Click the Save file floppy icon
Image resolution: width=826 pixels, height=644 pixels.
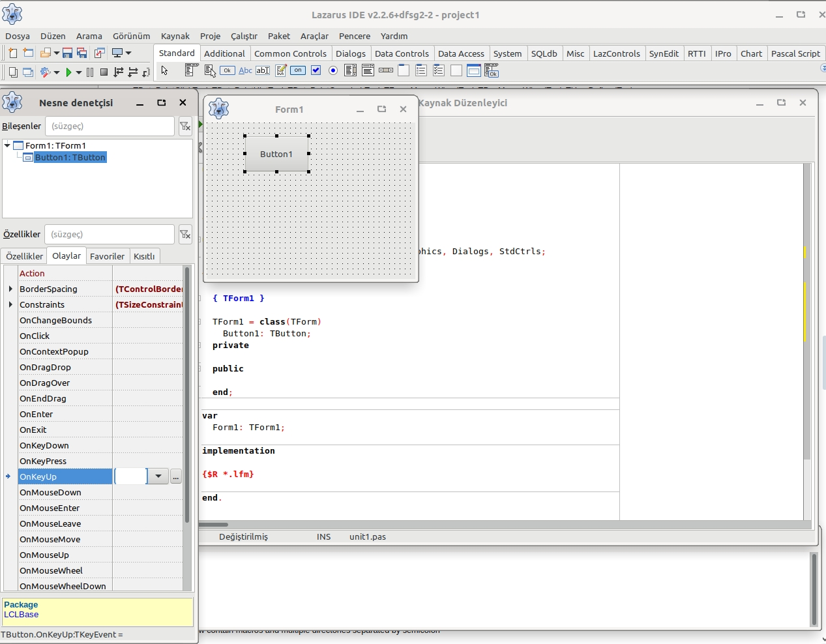click(x=67, y=53)
